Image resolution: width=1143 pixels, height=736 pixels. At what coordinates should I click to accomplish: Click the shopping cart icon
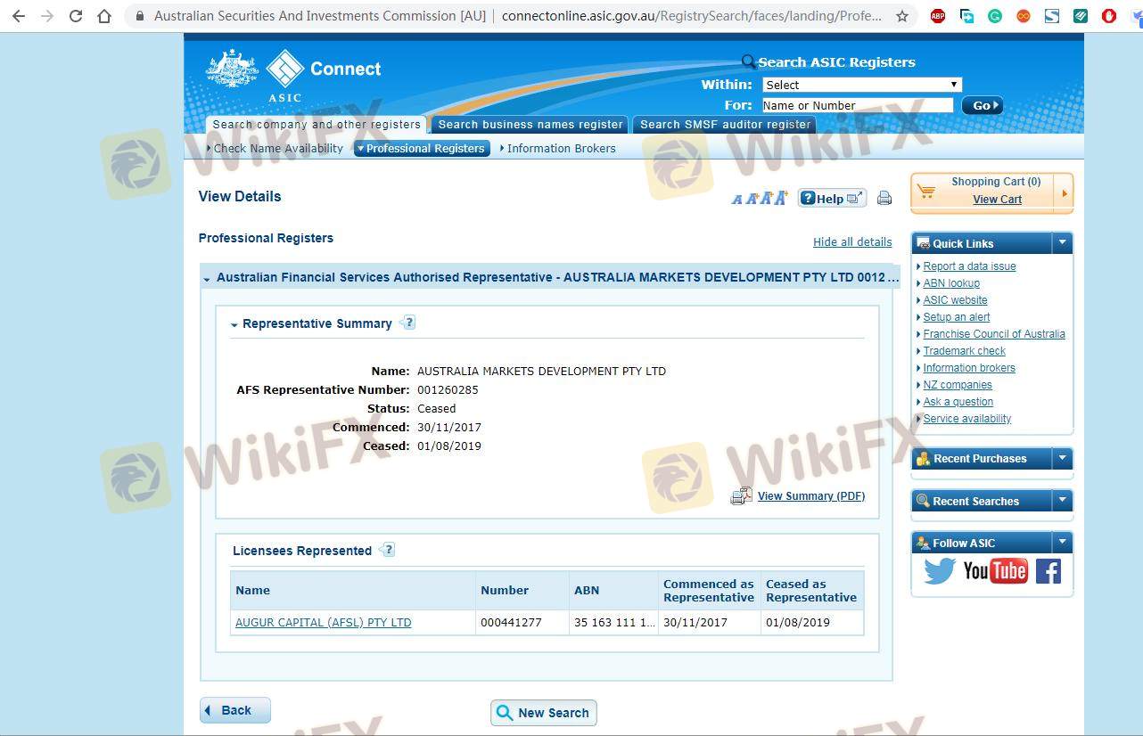(927, 192)
